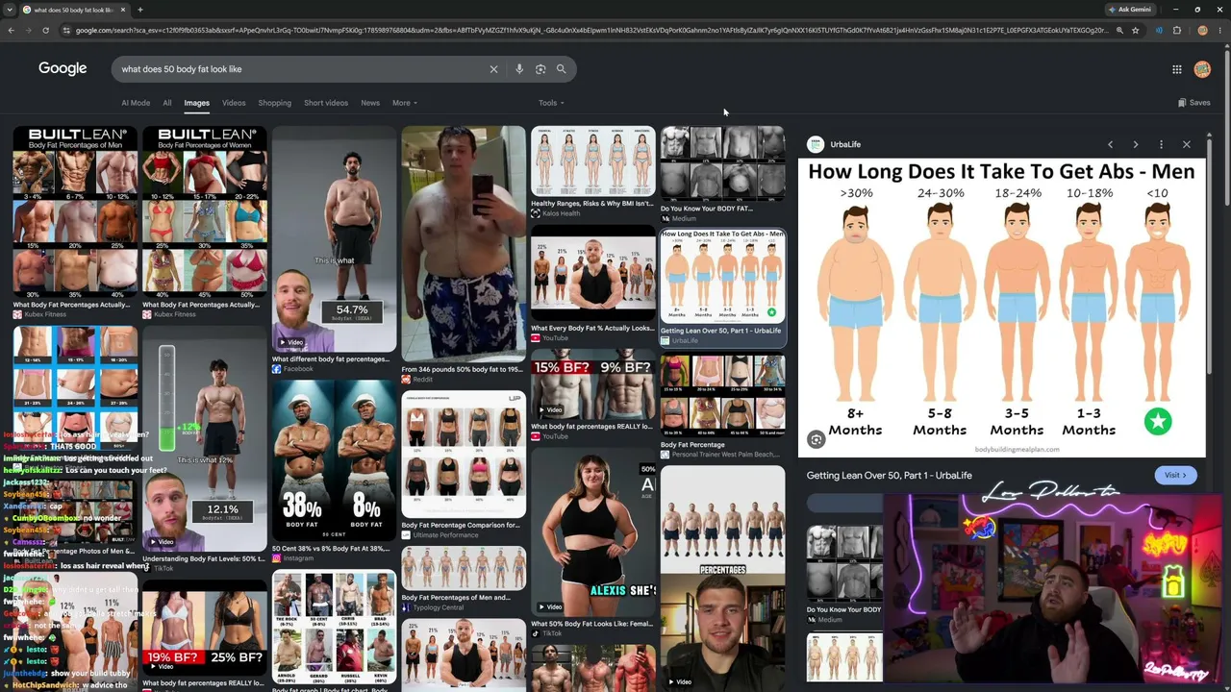Open BuiltLean Body Fat Percentages of Men image

pos(75,211)
